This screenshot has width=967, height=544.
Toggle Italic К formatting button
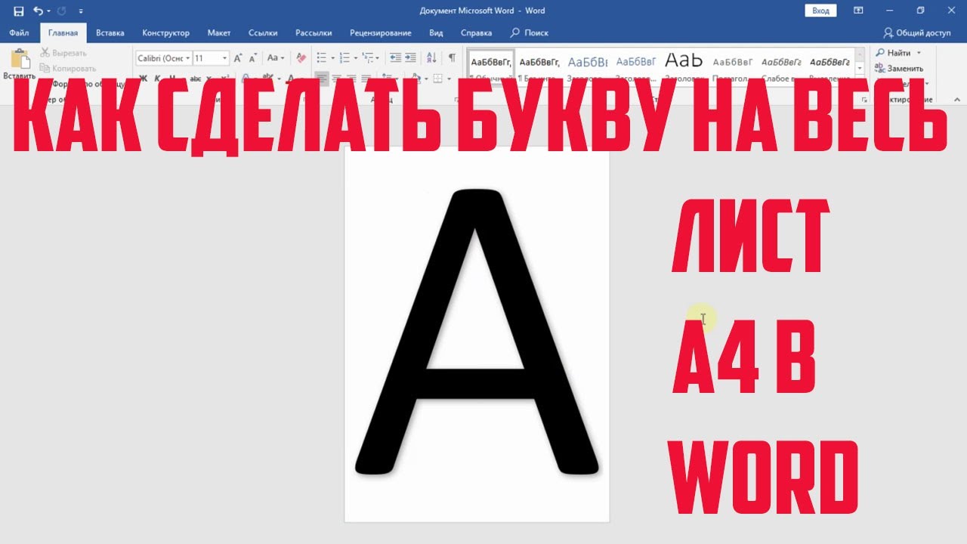[158, 79]
